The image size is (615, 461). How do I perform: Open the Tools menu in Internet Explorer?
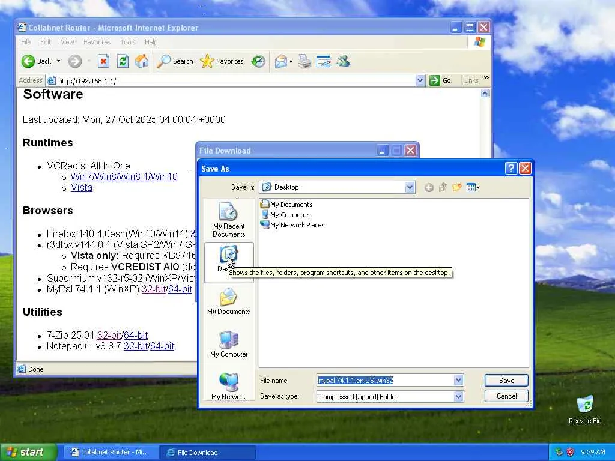pyautogui.click(x=127, y=42)
